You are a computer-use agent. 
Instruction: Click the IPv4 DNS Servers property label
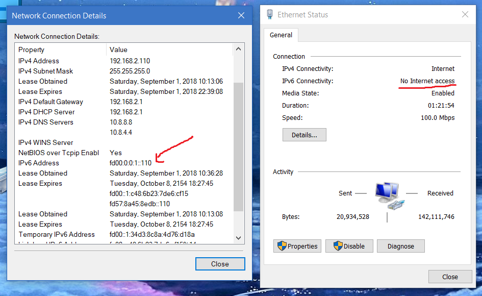point(46,122)
